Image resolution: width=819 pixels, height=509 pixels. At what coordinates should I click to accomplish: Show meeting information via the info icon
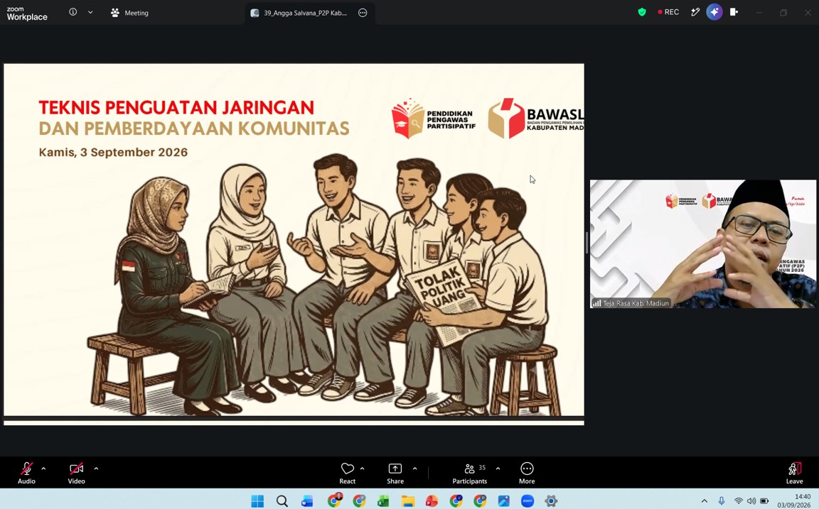tap(73, 12)
